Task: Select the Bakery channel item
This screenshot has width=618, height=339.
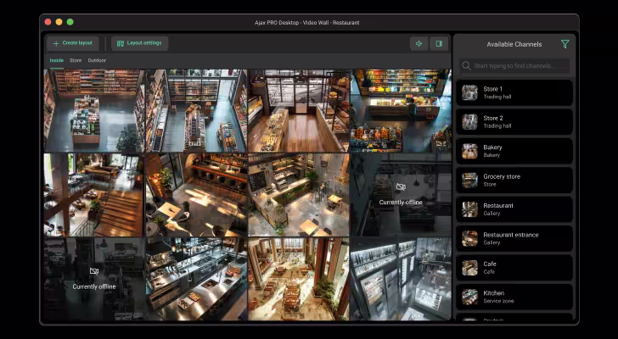Action: pyautogui.click(x=514, y=151)
